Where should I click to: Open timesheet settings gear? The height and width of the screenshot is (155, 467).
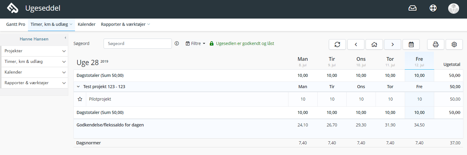pyautogui.click(x=454, y=44)
